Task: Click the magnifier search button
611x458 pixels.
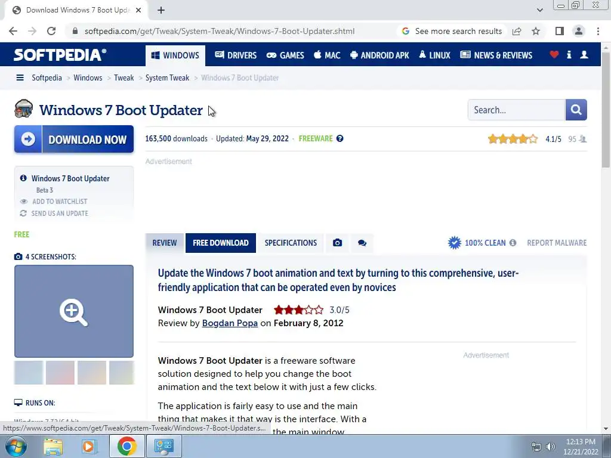Action: click(x=576, y=110)
